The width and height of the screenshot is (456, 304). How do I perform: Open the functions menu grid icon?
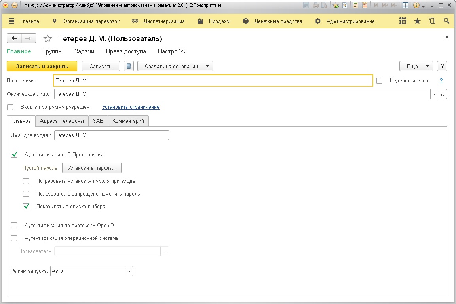pos(403,21)
